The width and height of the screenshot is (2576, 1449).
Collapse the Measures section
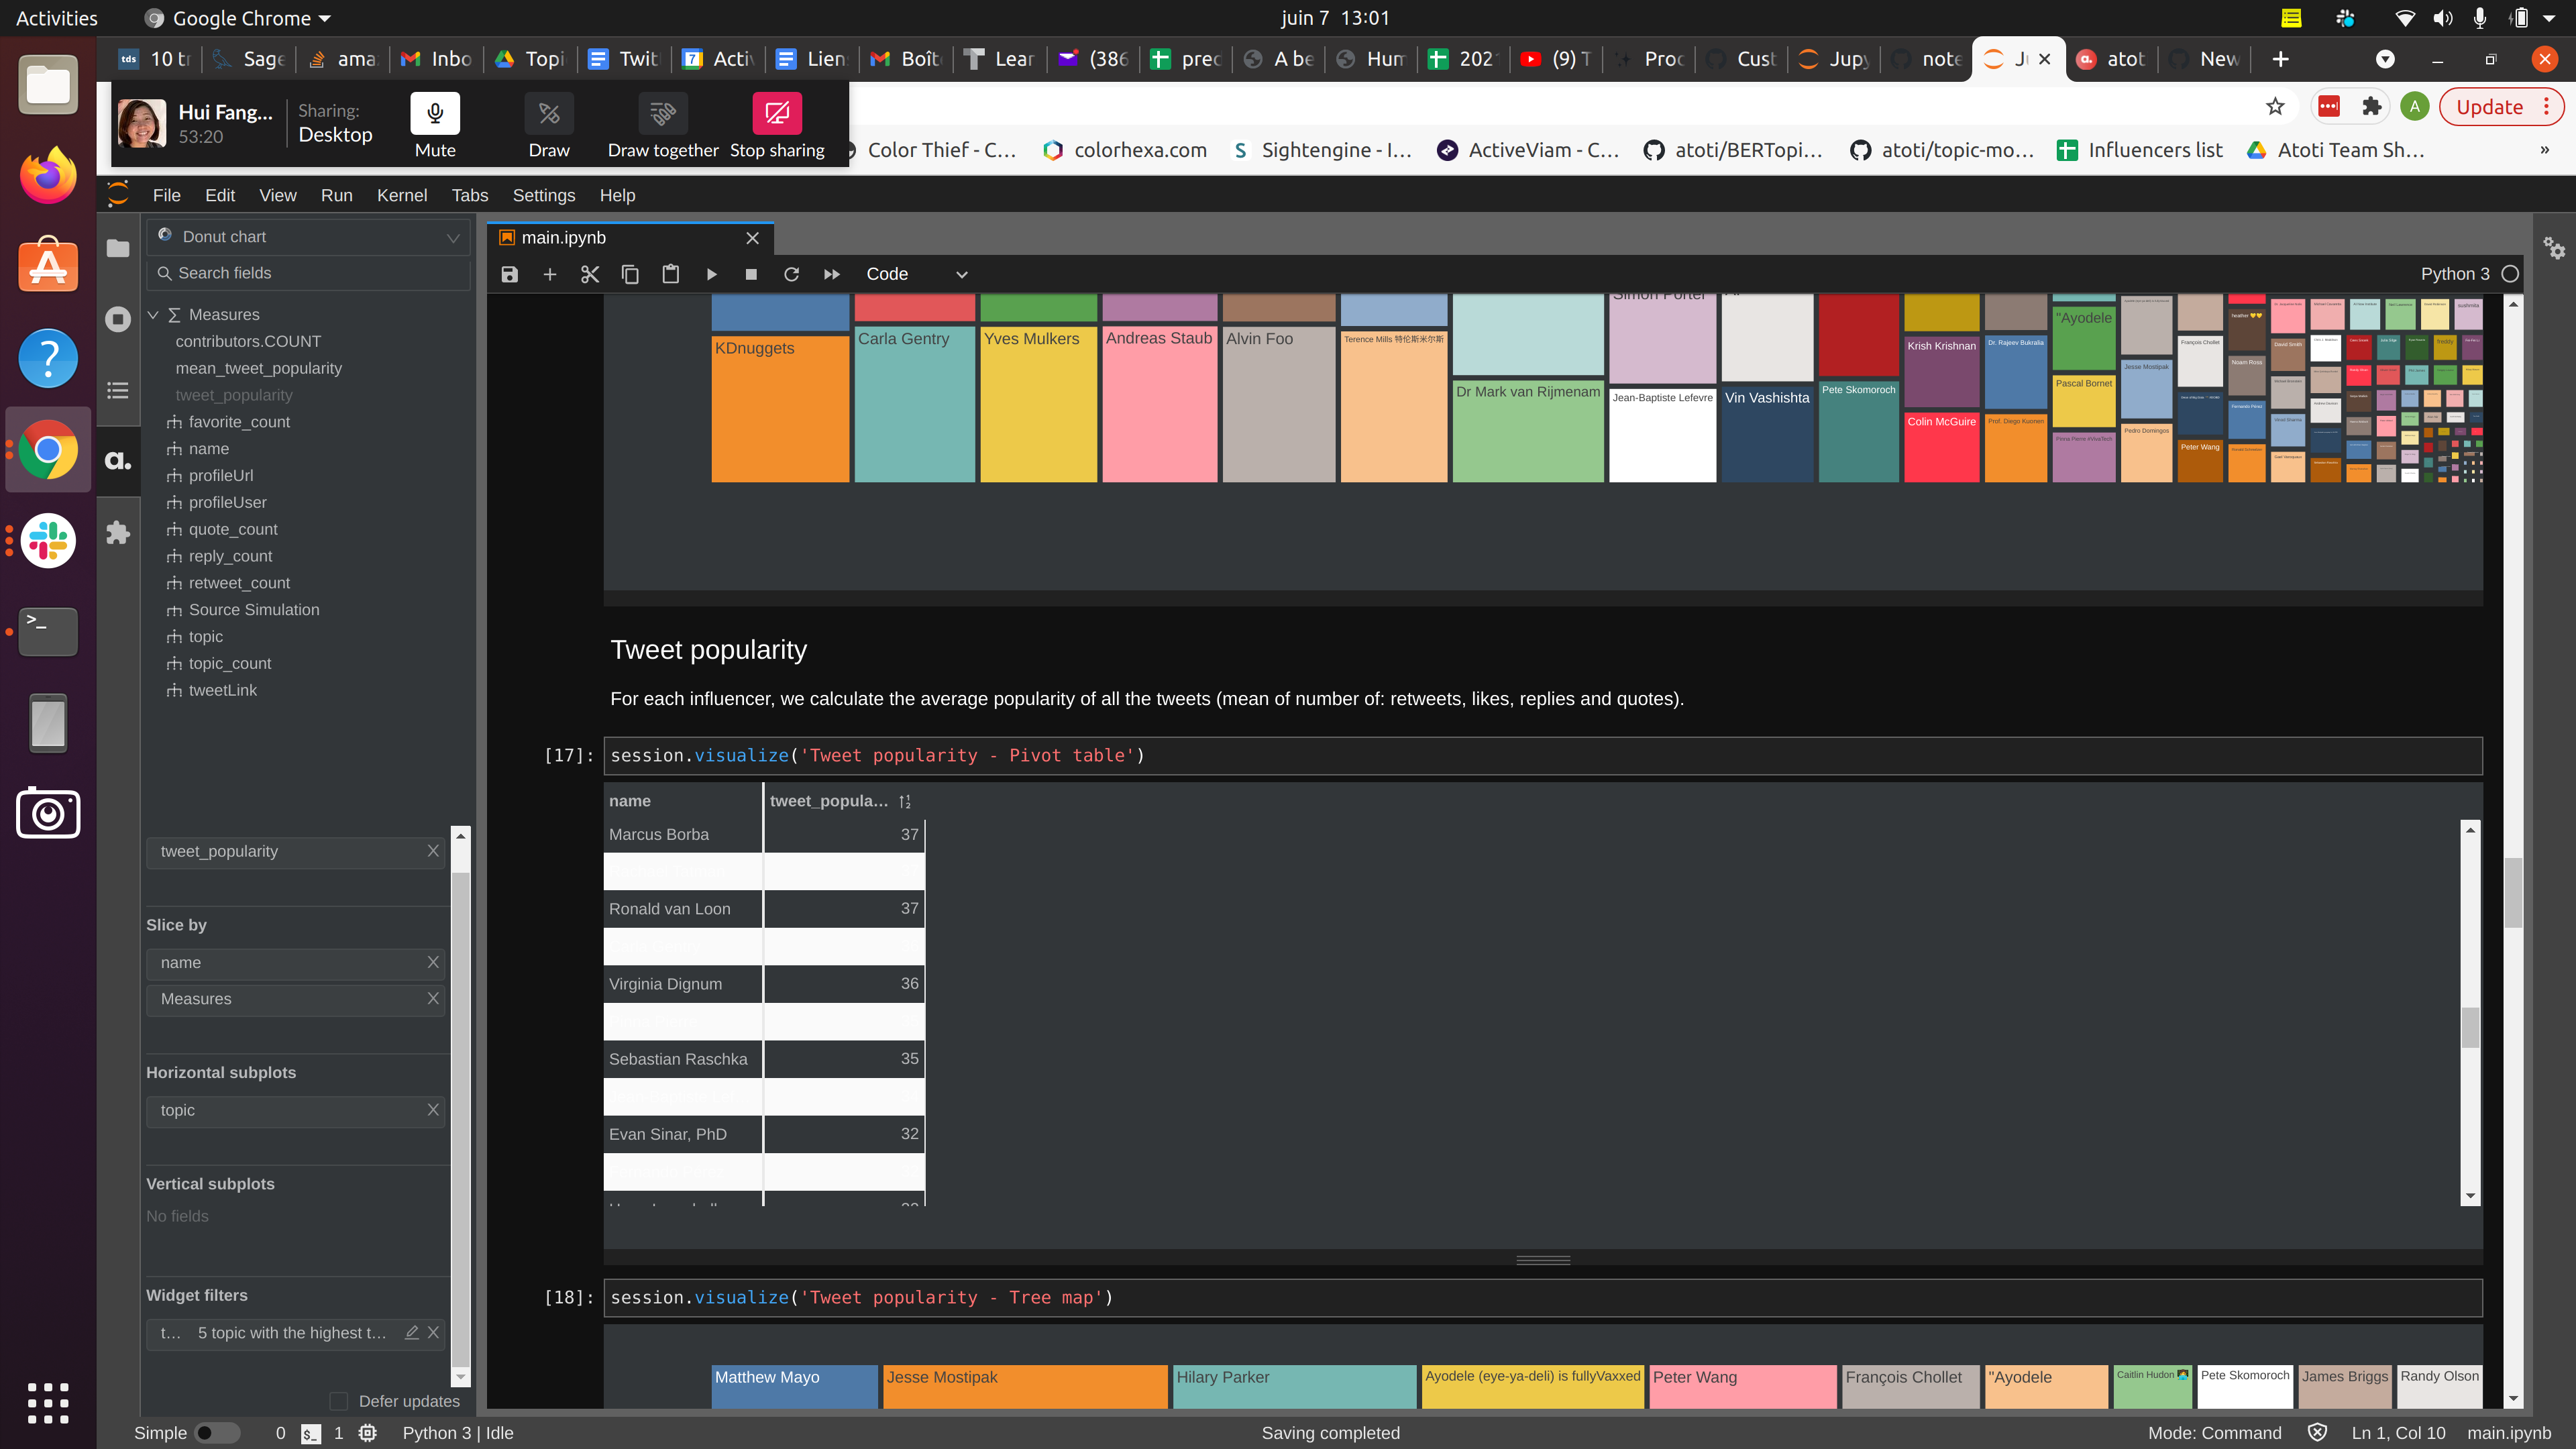point(155,314)
